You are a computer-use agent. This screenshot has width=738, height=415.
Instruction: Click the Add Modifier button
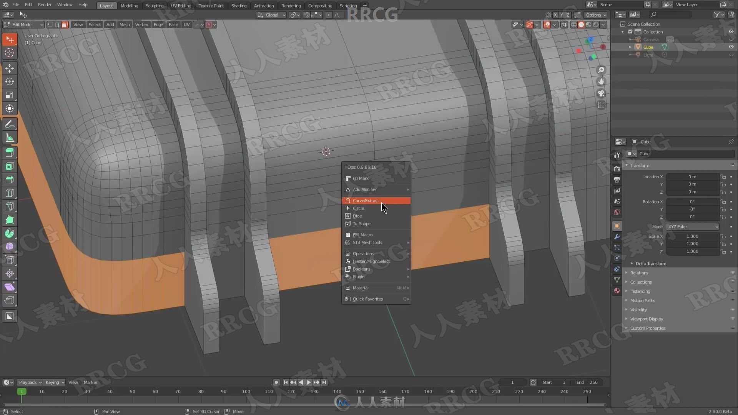coord(364,189)
